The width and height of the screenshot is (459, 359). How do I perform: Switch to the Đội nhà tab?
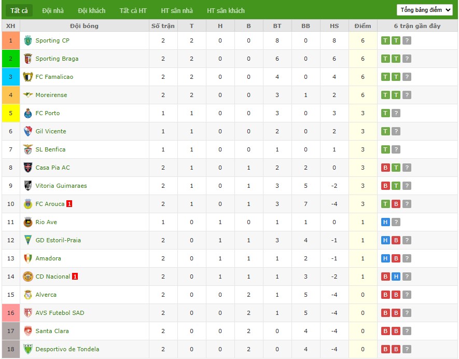(x=53, y=10)
